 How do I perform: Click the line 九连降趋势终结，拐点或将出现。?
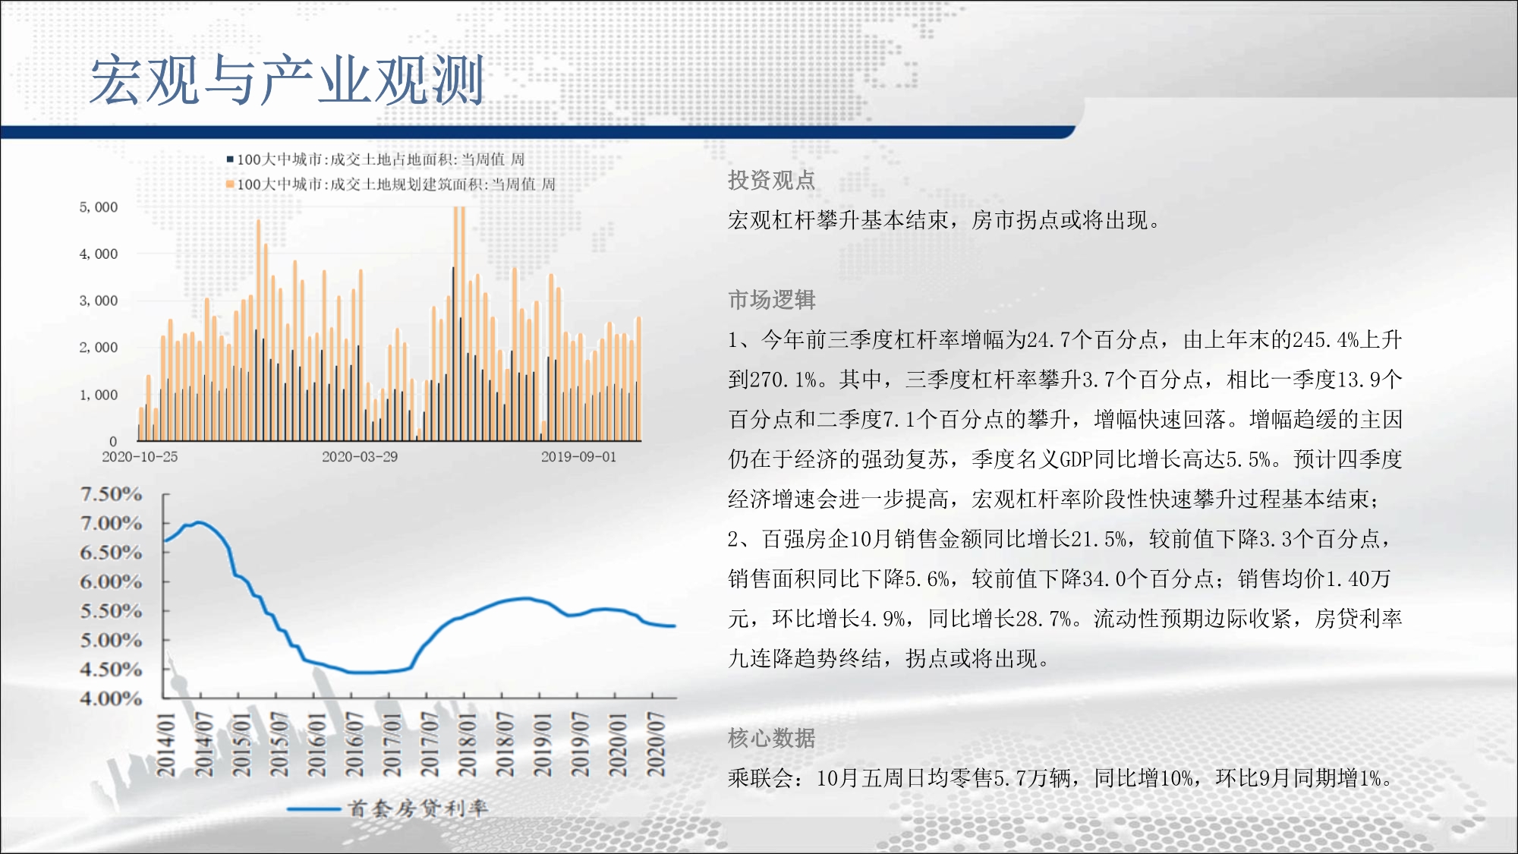coord(889,658)
